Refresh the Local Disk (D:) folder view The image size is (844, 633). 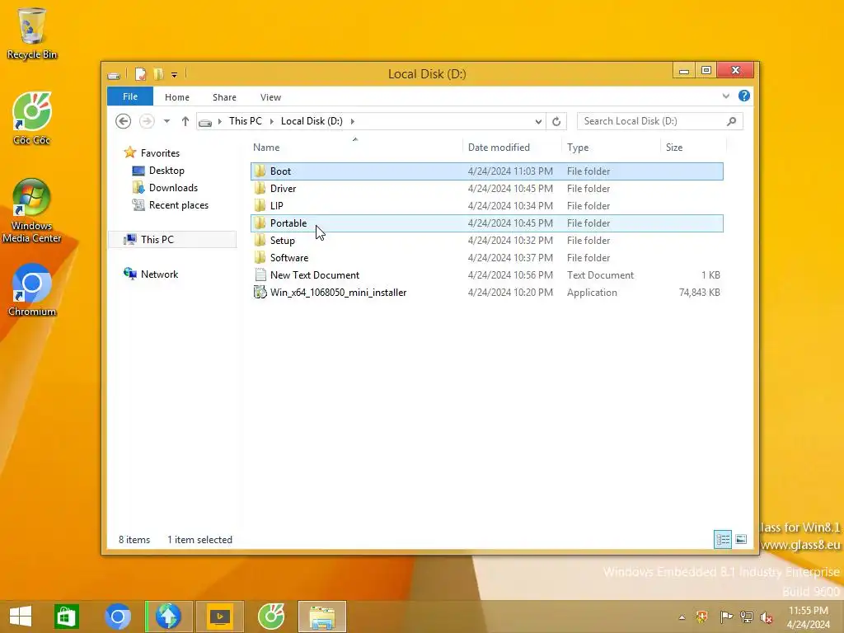click(x=556, y=121)
